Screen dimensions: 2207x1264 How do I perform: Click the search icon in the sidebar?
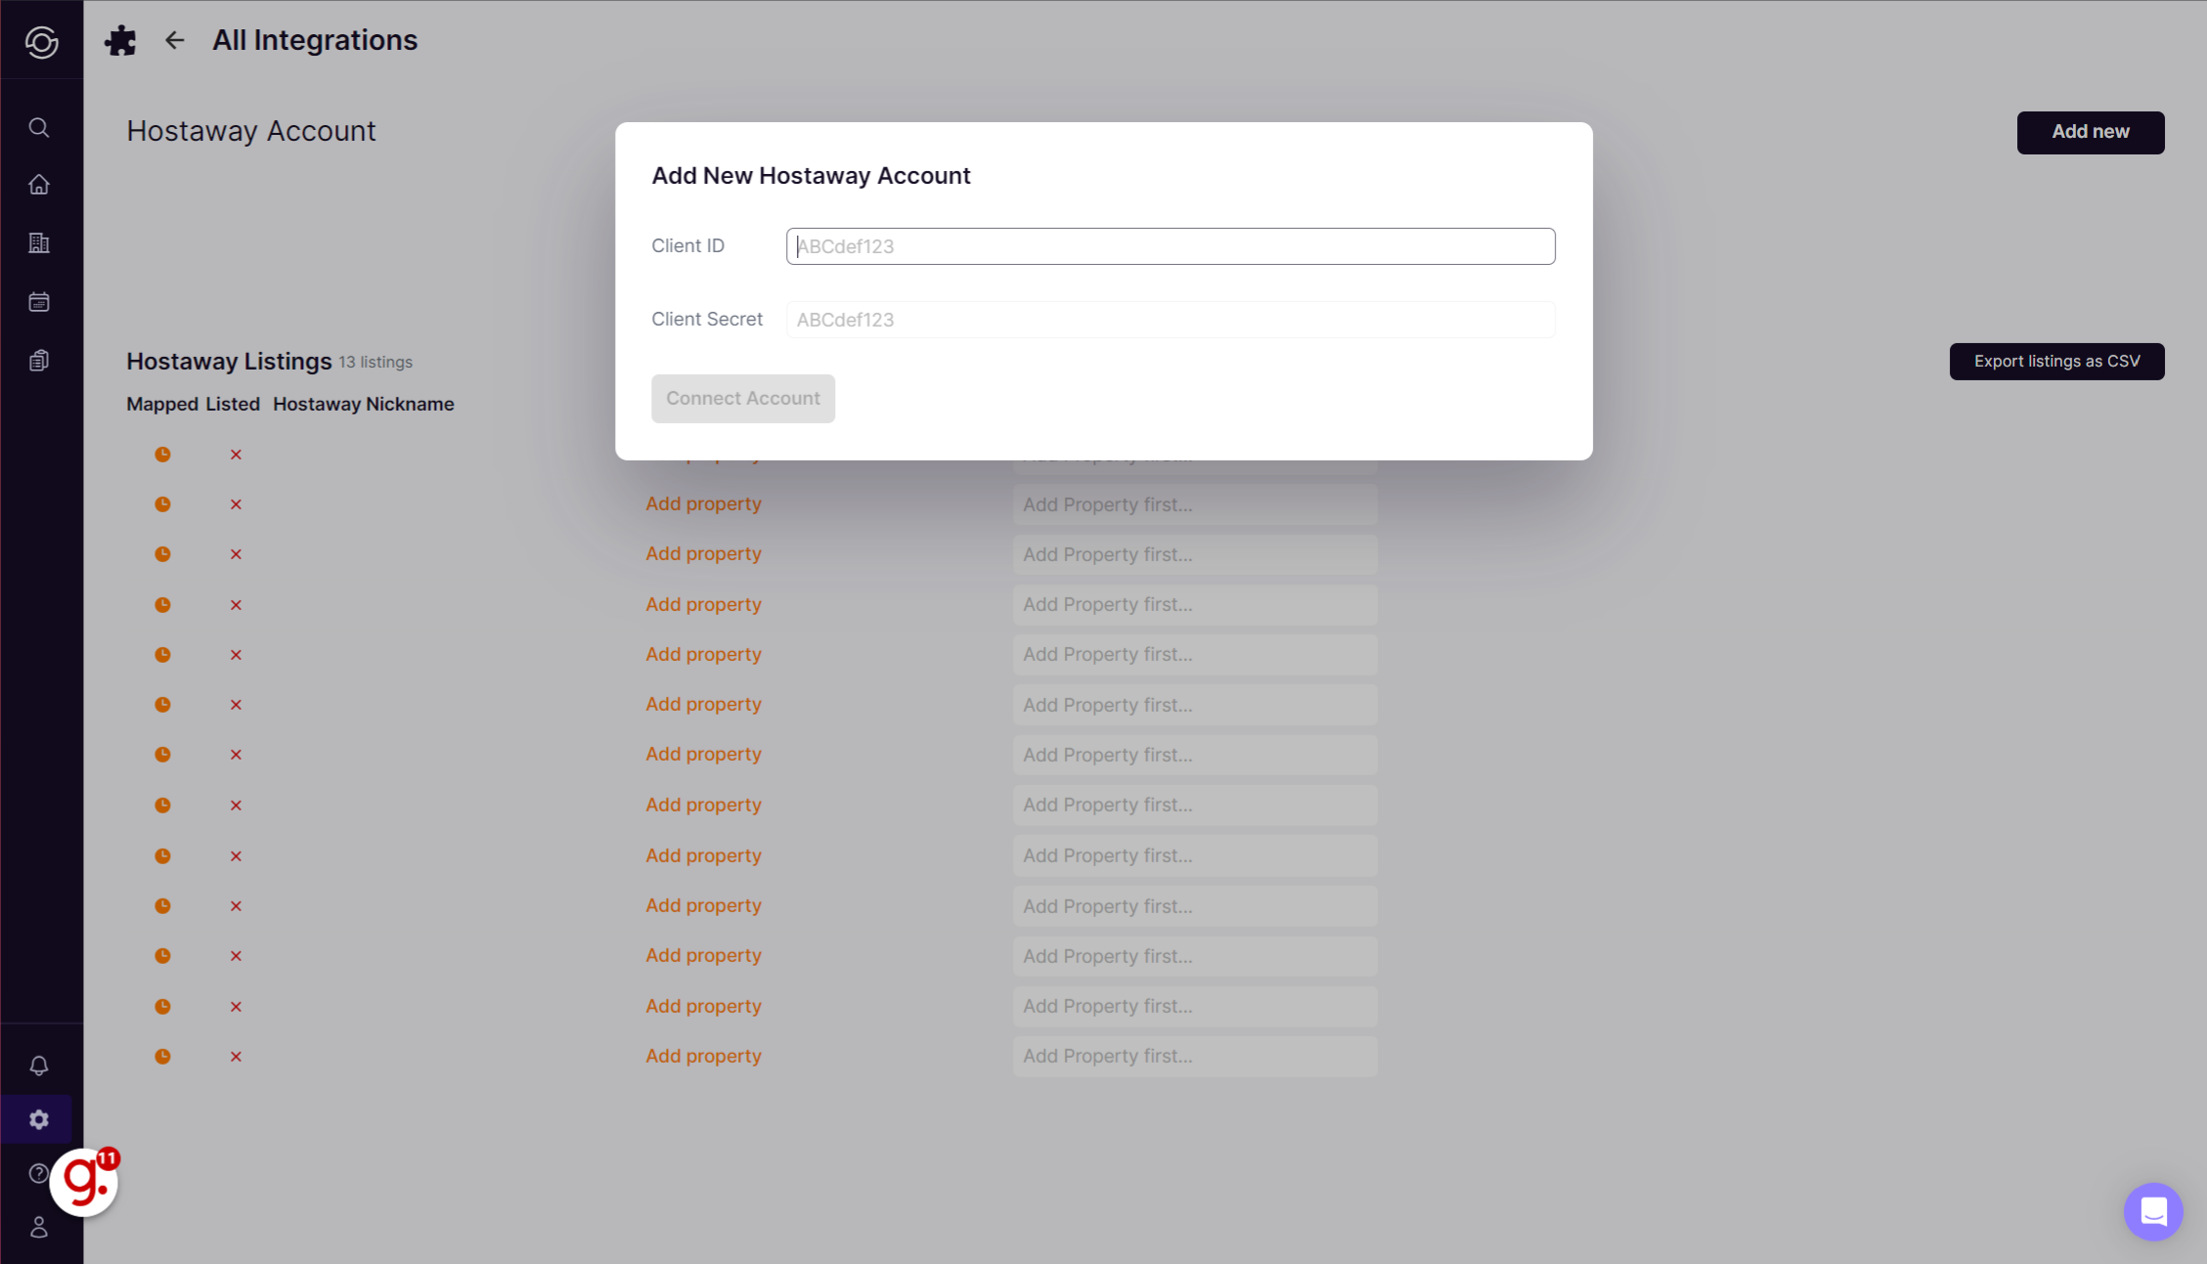coord(39,128)
